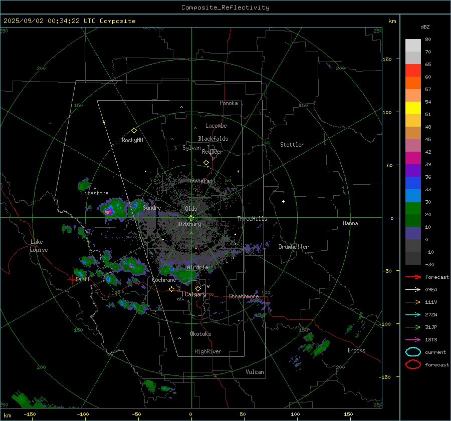Click the Lake Louise label
451x421 pixels.
pyautogui.click(x=39, y=246)
